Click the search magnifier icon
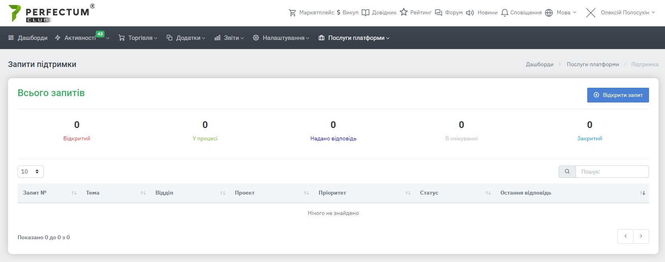 567,171
